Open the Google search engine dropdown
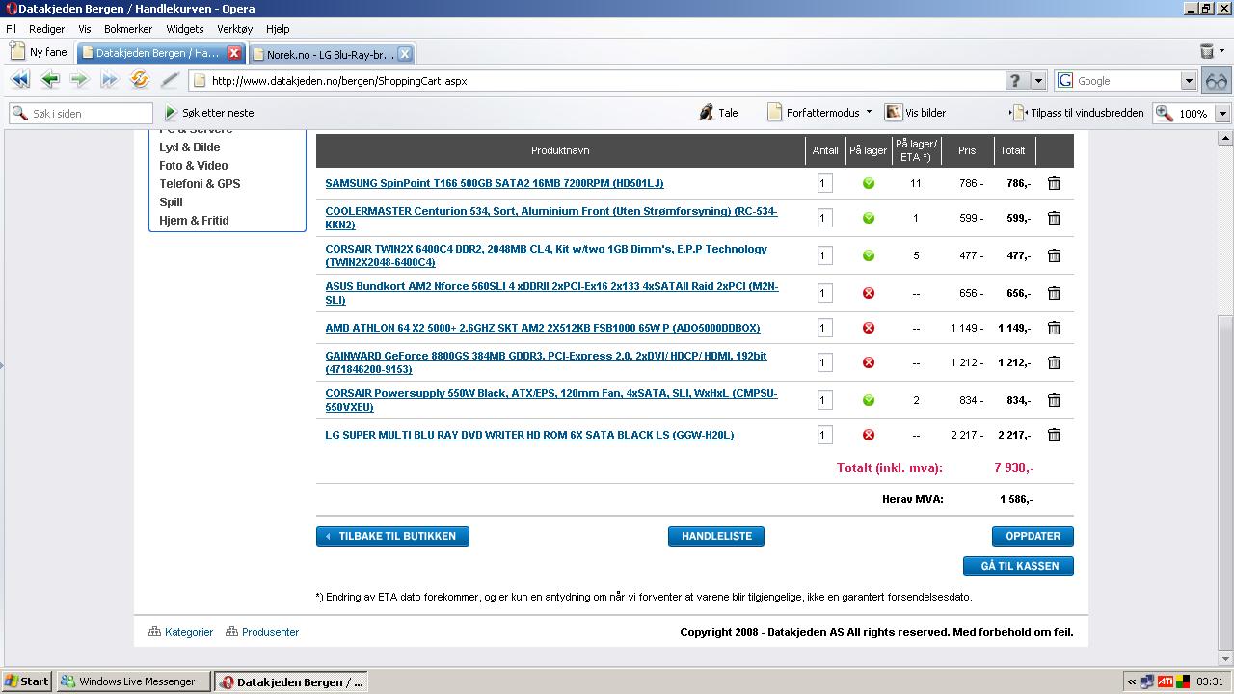Image resolution: width=1234 pixels, height=694 pixels. (x=1189, y=81)
